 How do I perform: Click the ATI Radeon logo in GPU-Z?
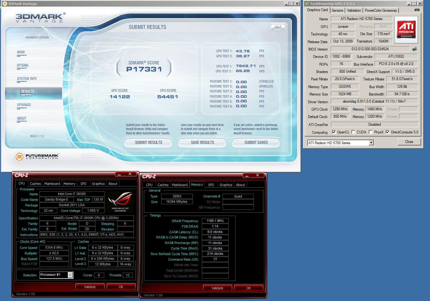coord(406,29)
